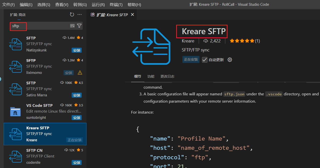
Task: Open the 终端(T) menu
Action: (x=116, y=4)
